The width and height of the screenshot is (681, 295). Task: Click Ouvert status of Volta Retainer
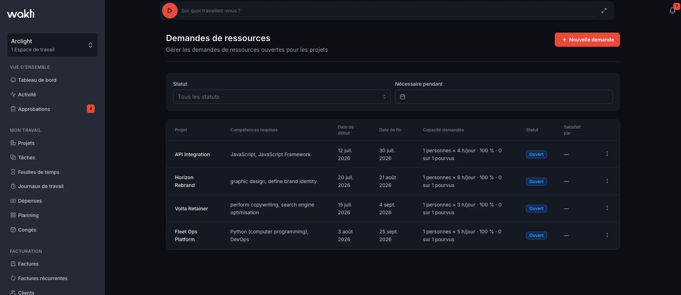pos(536,209)
